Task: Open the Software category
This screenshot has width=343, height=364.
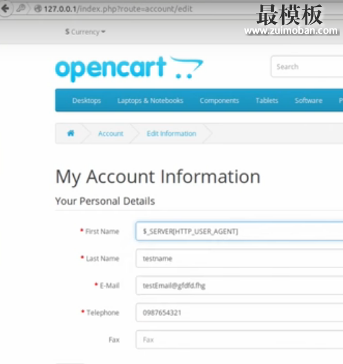Action: click(x=309, y=100)
